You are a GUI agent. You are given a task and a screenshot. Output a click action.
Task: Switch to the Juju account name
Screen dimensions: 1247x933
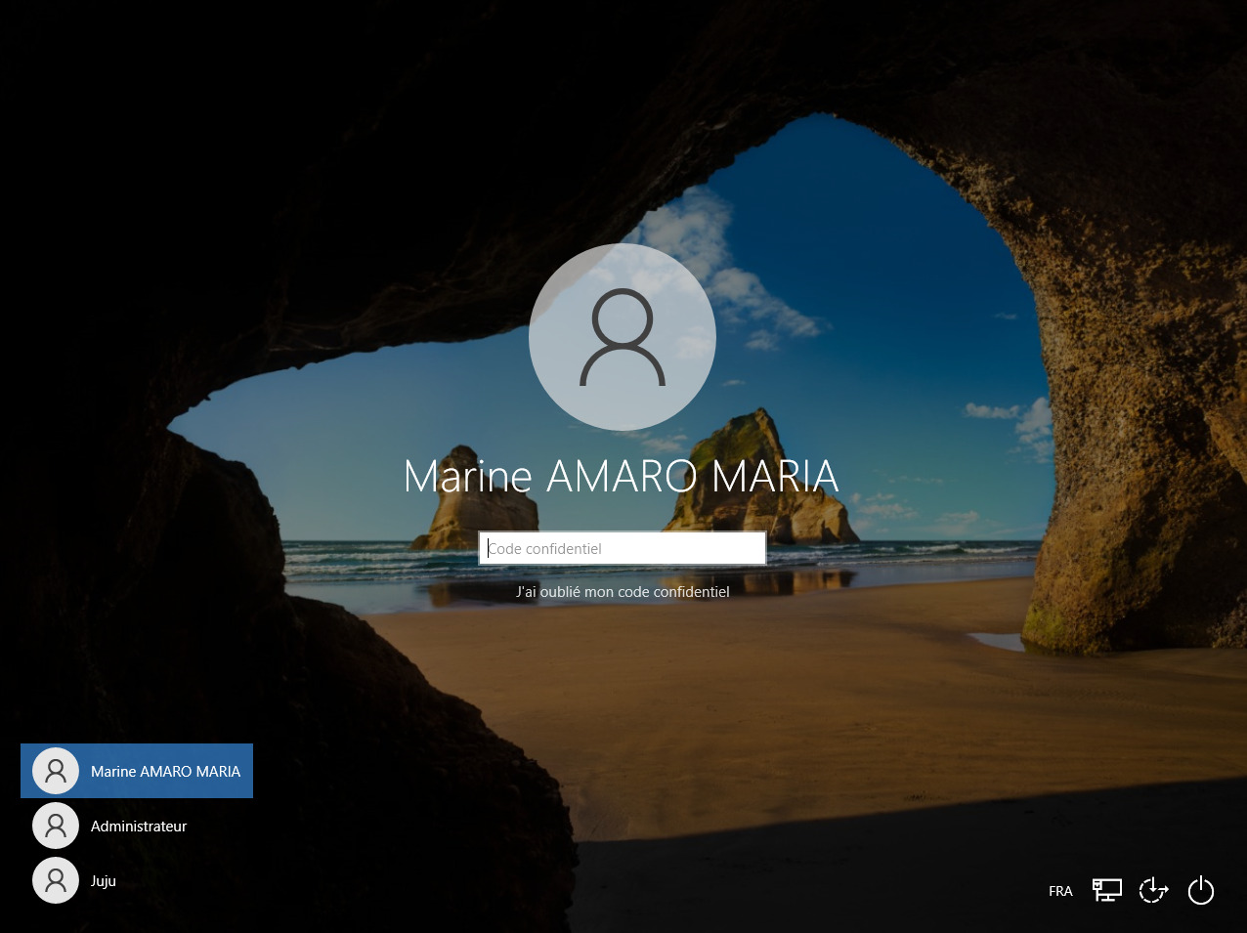point(104,881)
